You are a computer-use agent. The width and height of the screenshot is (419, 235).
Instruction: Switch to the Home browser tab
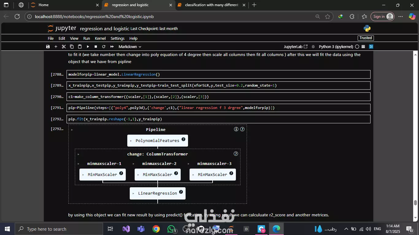coord(65,5)
